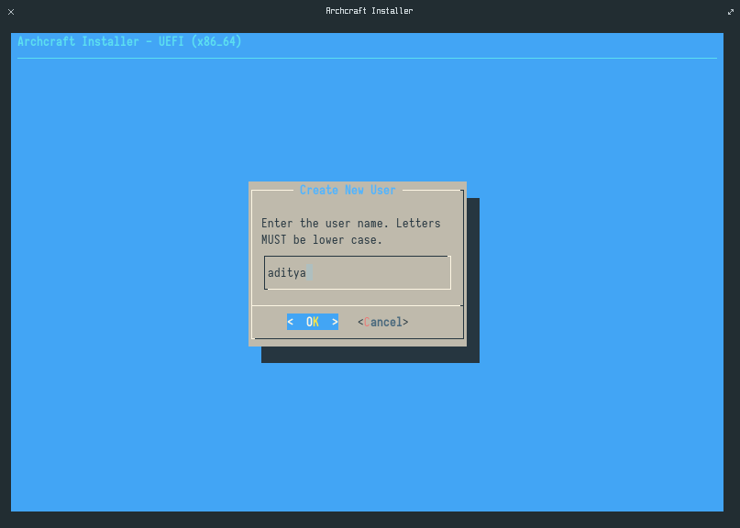Image resolution: width=740 pixels, height=528 pixels.
Task: Select the 'Enter the user name. Letters' line
Action: pos(350,223)
